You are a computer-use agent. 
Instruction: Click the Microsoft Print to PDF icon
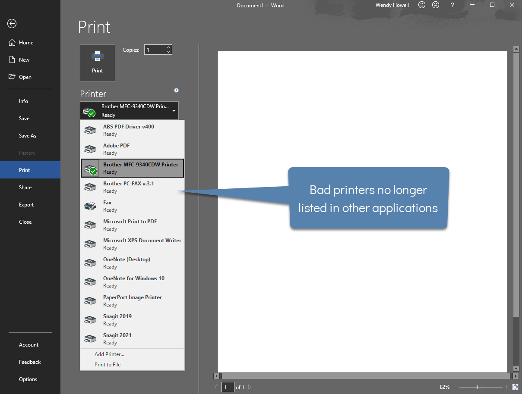click(90, 225)
